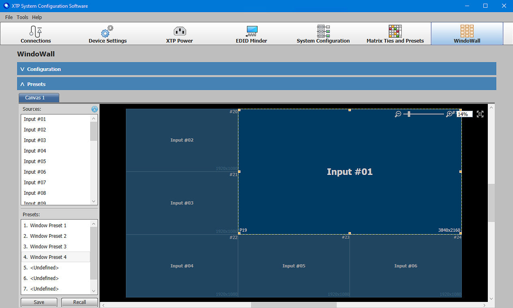Image resolution: width=513 pixels, height=308 pixels.
Task: Select Input #04 in Sources list
Action: [x=56, y=151]
